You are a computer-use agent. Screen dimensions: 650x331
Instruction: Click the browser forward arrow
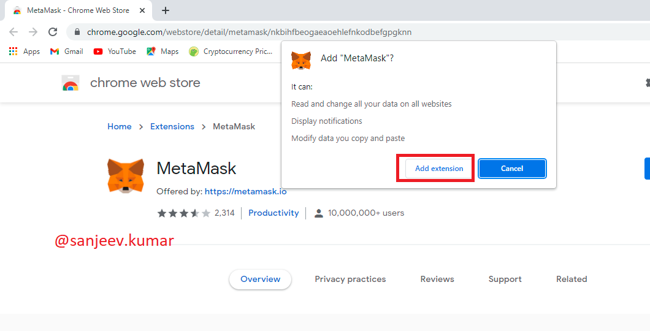coord(33,32)
